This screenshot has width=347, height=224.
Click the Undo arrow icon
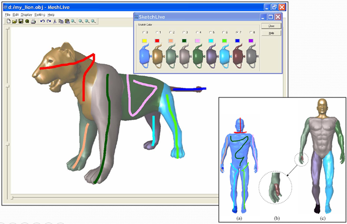(x=42, y=21)
